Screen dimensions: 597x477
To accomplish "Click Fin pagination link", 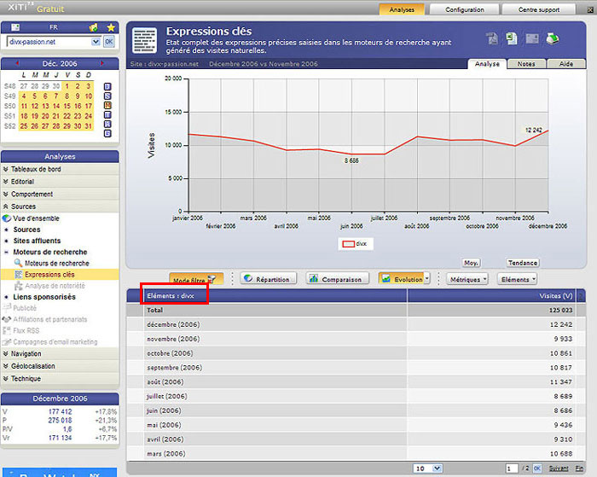I will 579,468.
